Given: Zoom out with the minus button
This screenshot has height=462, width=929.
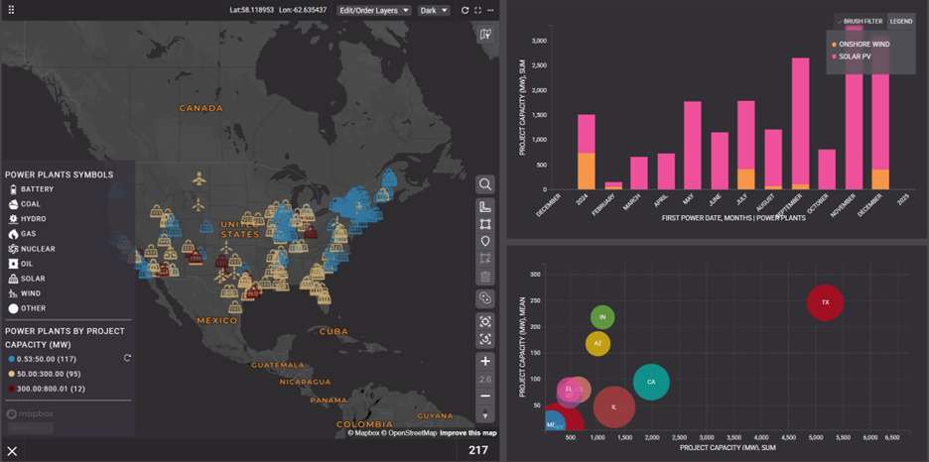Looking at the screenshot, I should [484, 396].
